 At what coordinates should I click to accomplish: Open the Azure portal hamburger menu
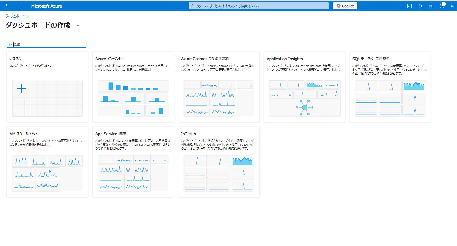(19, 6)
